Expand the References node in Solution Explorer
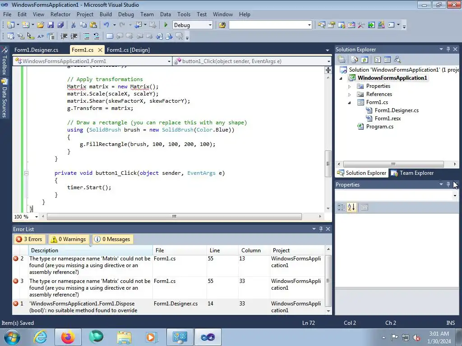Viewport: 462px width, 346px height. (350, 95)
